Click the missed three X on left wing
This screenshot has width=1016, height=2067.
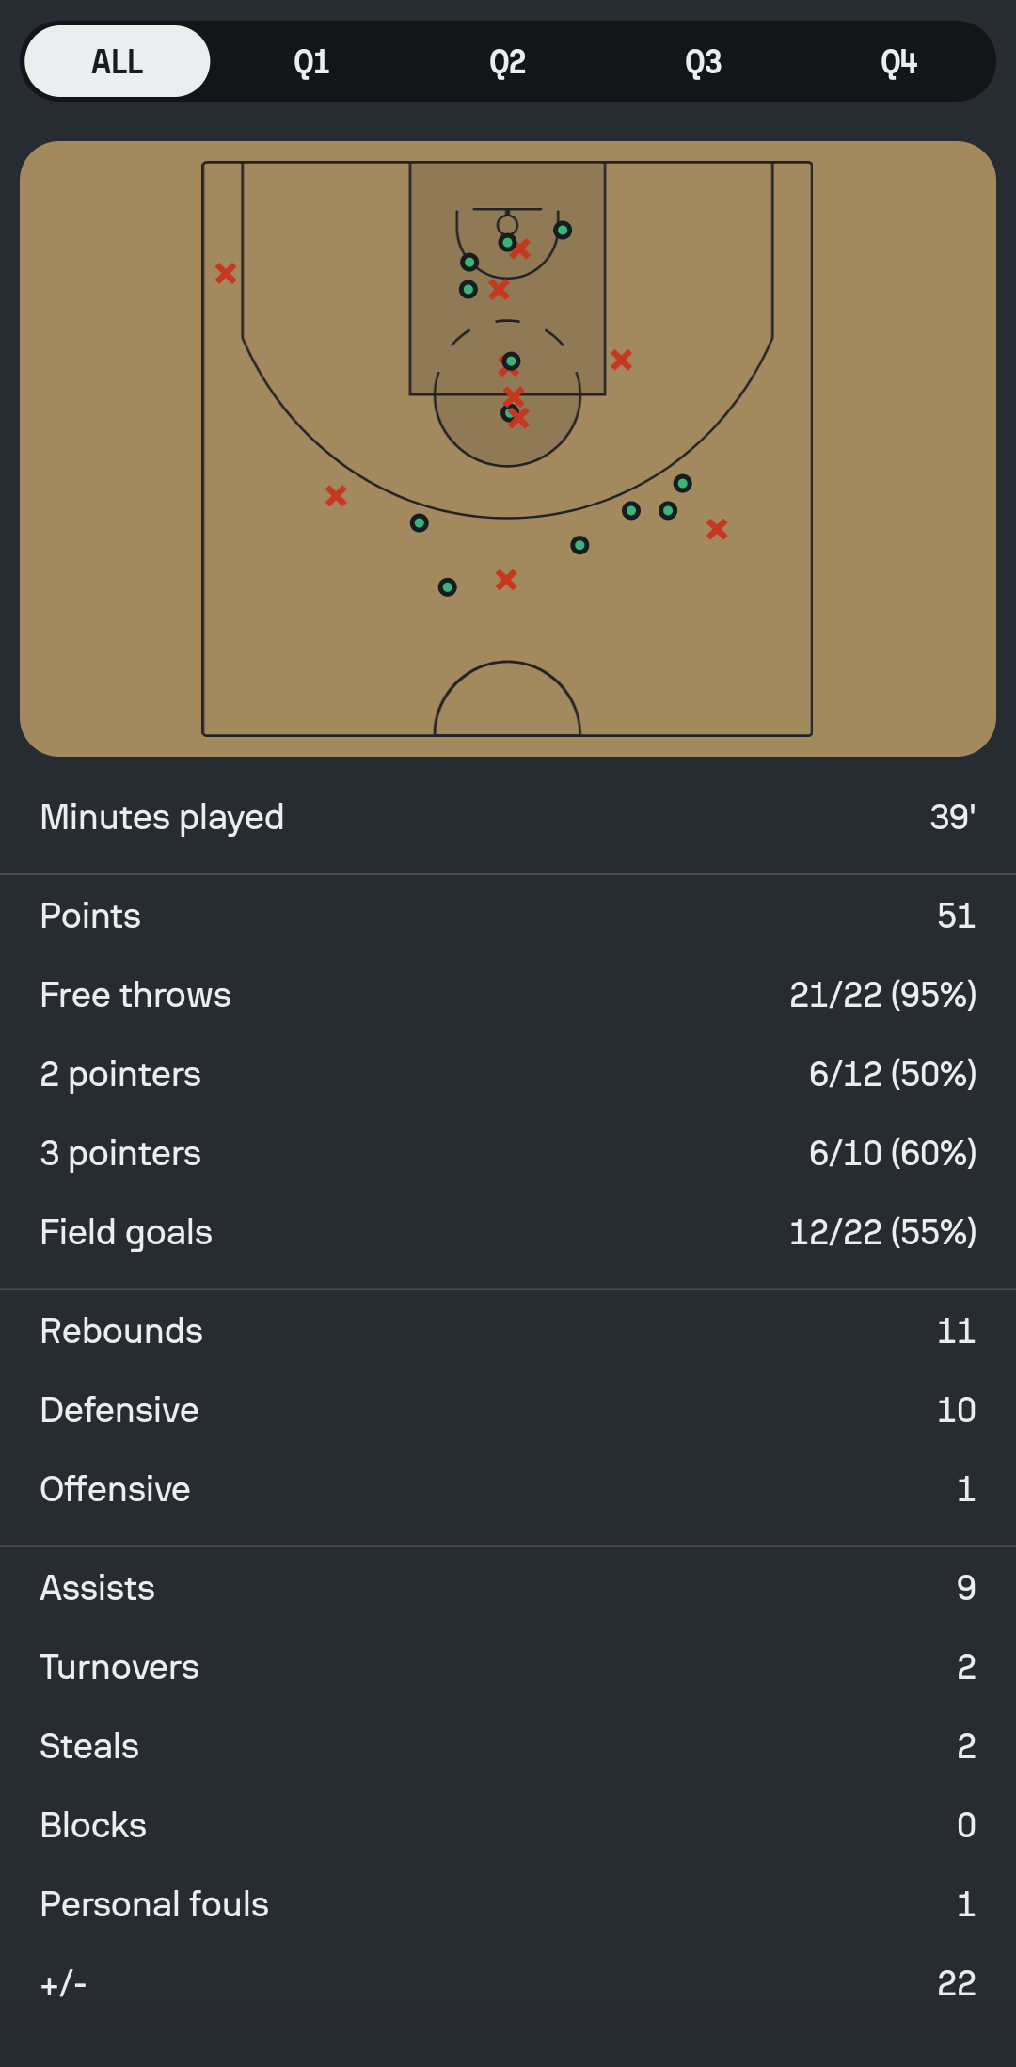(x=336, y=495)
